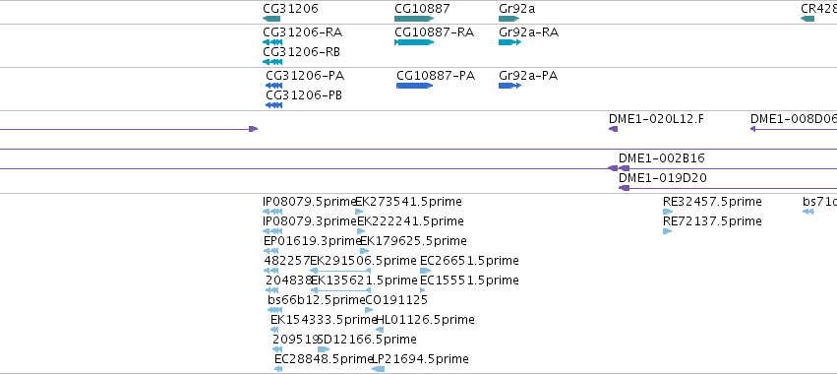Select the CG31206 gene arrow glyph
The image size is (837, 374).
[271, 19]
